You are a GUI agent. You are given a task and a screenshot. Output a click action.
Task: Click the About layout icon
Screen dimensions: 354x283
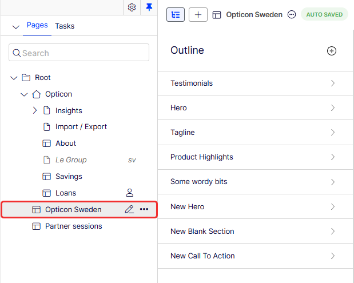(47, 144)
